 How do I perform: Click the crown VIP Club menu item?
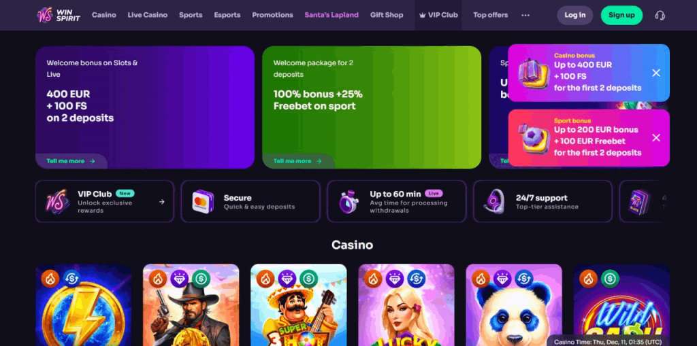pos(438,15)
